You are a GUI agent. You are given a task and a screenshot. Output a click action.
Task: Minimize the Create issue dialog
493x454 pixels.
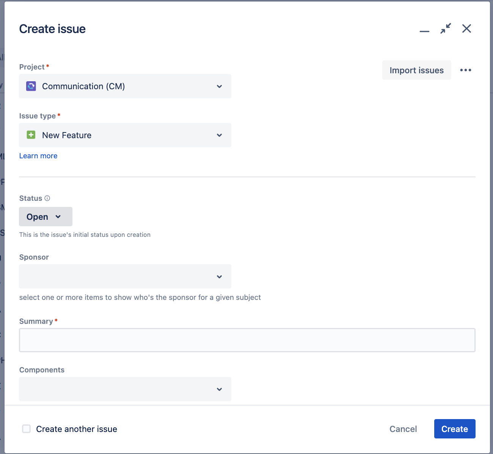(x=424, y=30)
